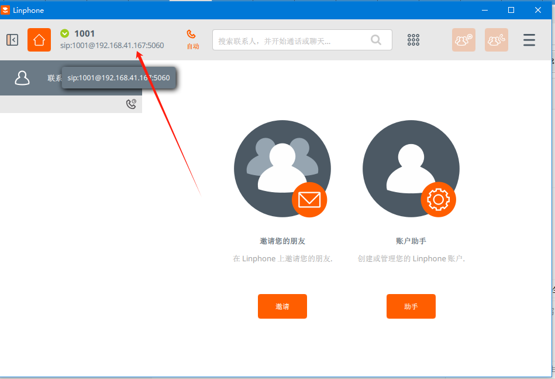Focus the contact search input field
Viewport: 555px width, 379px height.
302,40
